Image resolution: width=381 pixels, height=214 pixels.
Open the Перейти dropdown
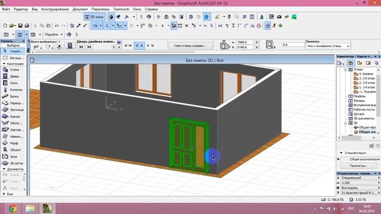point(54,34)
